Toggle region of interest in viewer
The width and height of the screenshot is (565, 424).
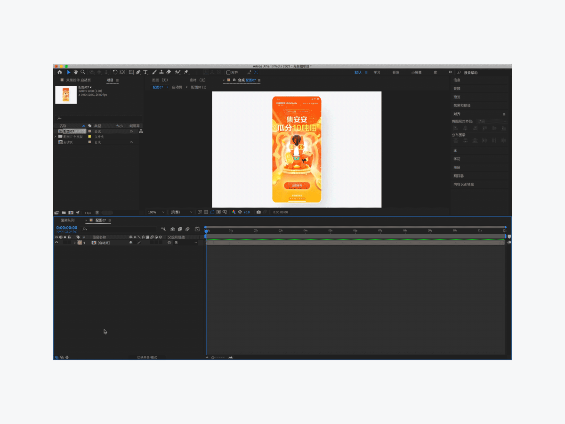218,212
